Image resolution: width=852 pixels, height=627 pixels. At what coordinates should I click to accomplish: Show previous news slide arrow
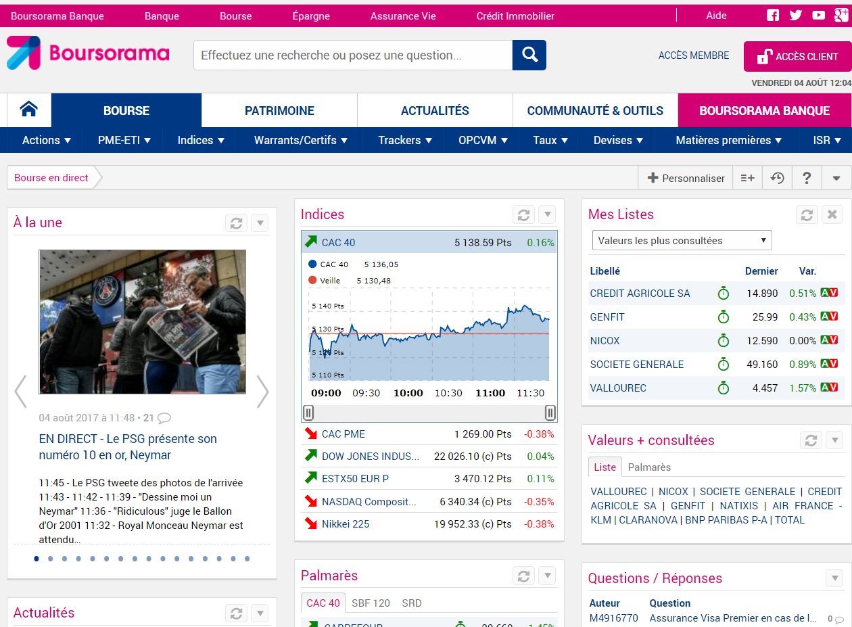tap(21, 391)
